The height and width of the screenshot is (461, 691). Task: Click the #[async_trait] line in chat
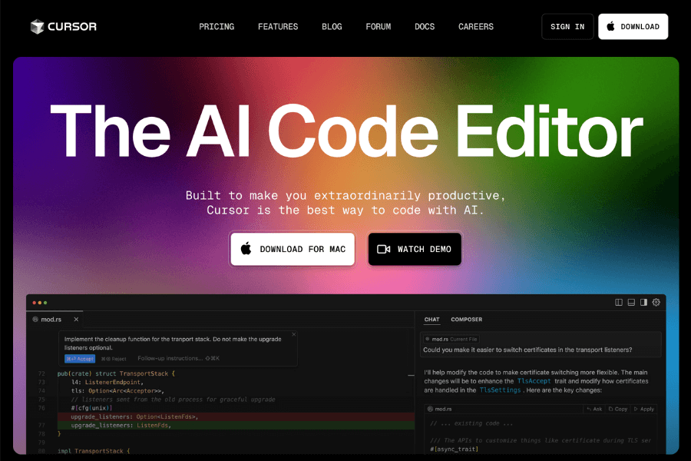point(454,449)
